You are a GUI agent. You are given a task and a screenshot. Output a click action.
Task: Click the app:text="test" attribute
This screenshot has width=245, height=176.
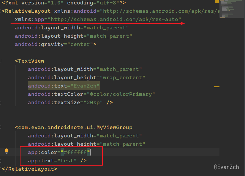click(x=52, y=161)
